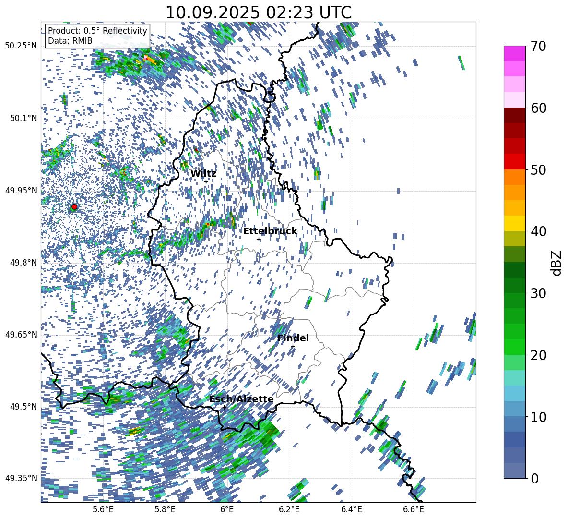
Task: Click the 6.4°E longitude label
Action: point(352,510)
